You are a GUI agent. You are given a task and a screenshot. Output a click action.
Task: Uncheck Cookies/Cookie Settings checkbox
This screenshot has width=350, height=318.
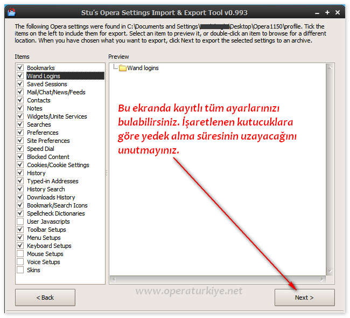click(x=20, y=164)
